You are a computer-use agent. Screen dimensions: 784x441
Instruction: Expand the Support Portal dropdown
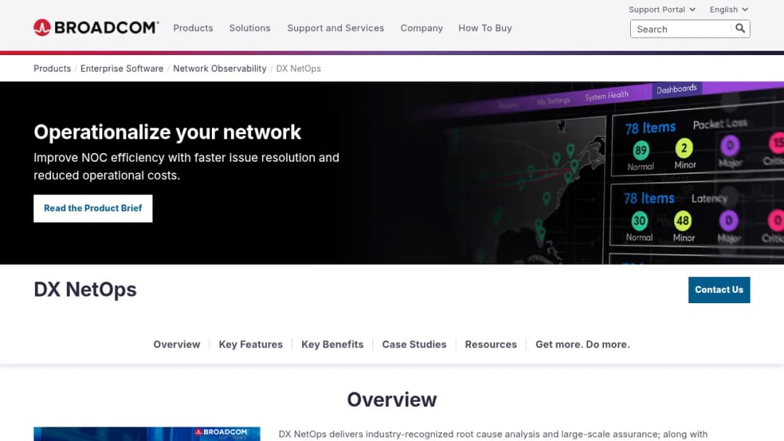[662, 9]
